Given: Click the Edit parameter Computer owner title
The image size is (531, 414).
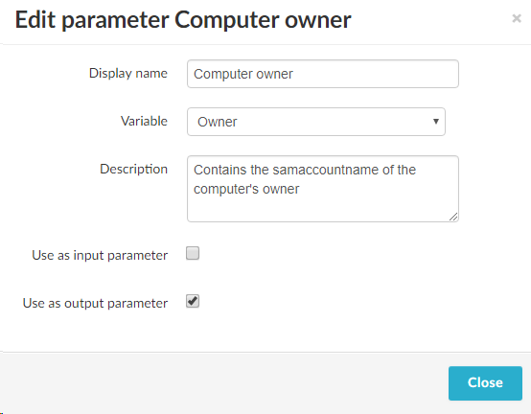Looking at the screenshot, I should (183, 20).
